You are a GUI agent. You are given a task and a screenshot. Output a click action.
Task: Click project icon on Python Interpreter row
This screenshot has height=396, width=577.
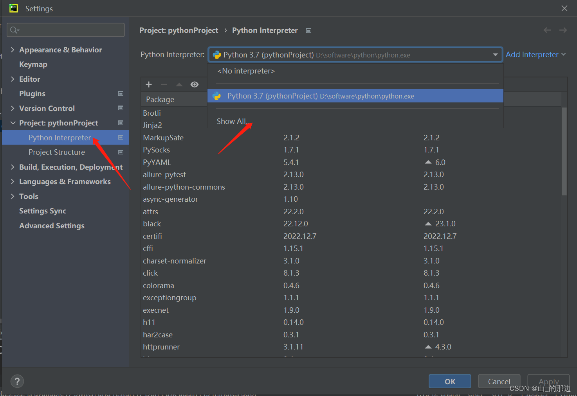[121, 138]
